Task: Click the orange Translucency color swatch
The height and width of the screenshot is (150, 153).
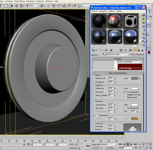Action: [x=135, y=118]
